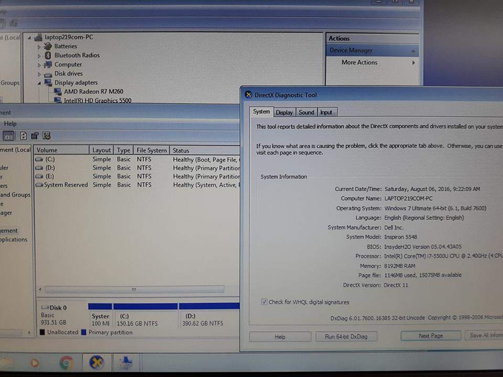This screenshot has width=503, height=377.
Task: Click the horizontal scrollbar in volume list
Action: point(134,290)
